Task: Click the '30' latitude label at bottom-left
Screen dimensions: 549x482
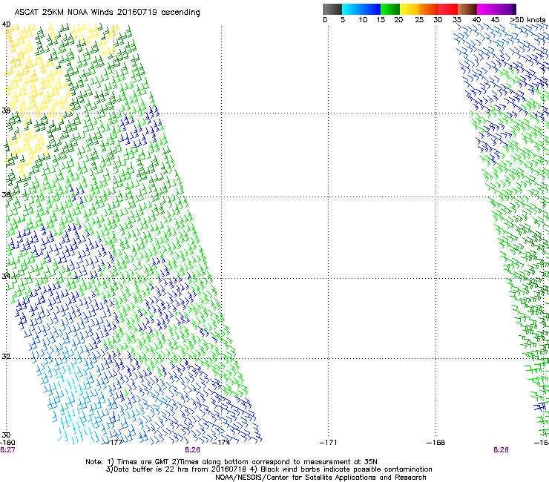Action: tap(6, 435)
